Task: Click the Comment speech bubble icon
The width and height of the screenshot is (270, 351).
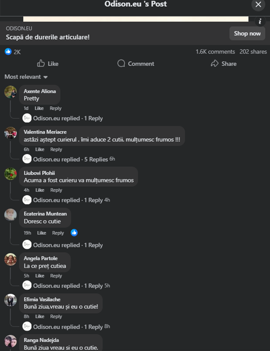Action: point(121,63)
